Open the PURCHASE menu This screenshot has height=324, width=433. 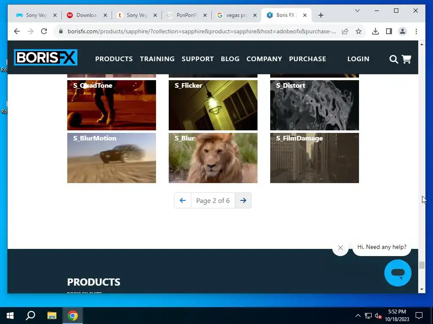(307, 59)
